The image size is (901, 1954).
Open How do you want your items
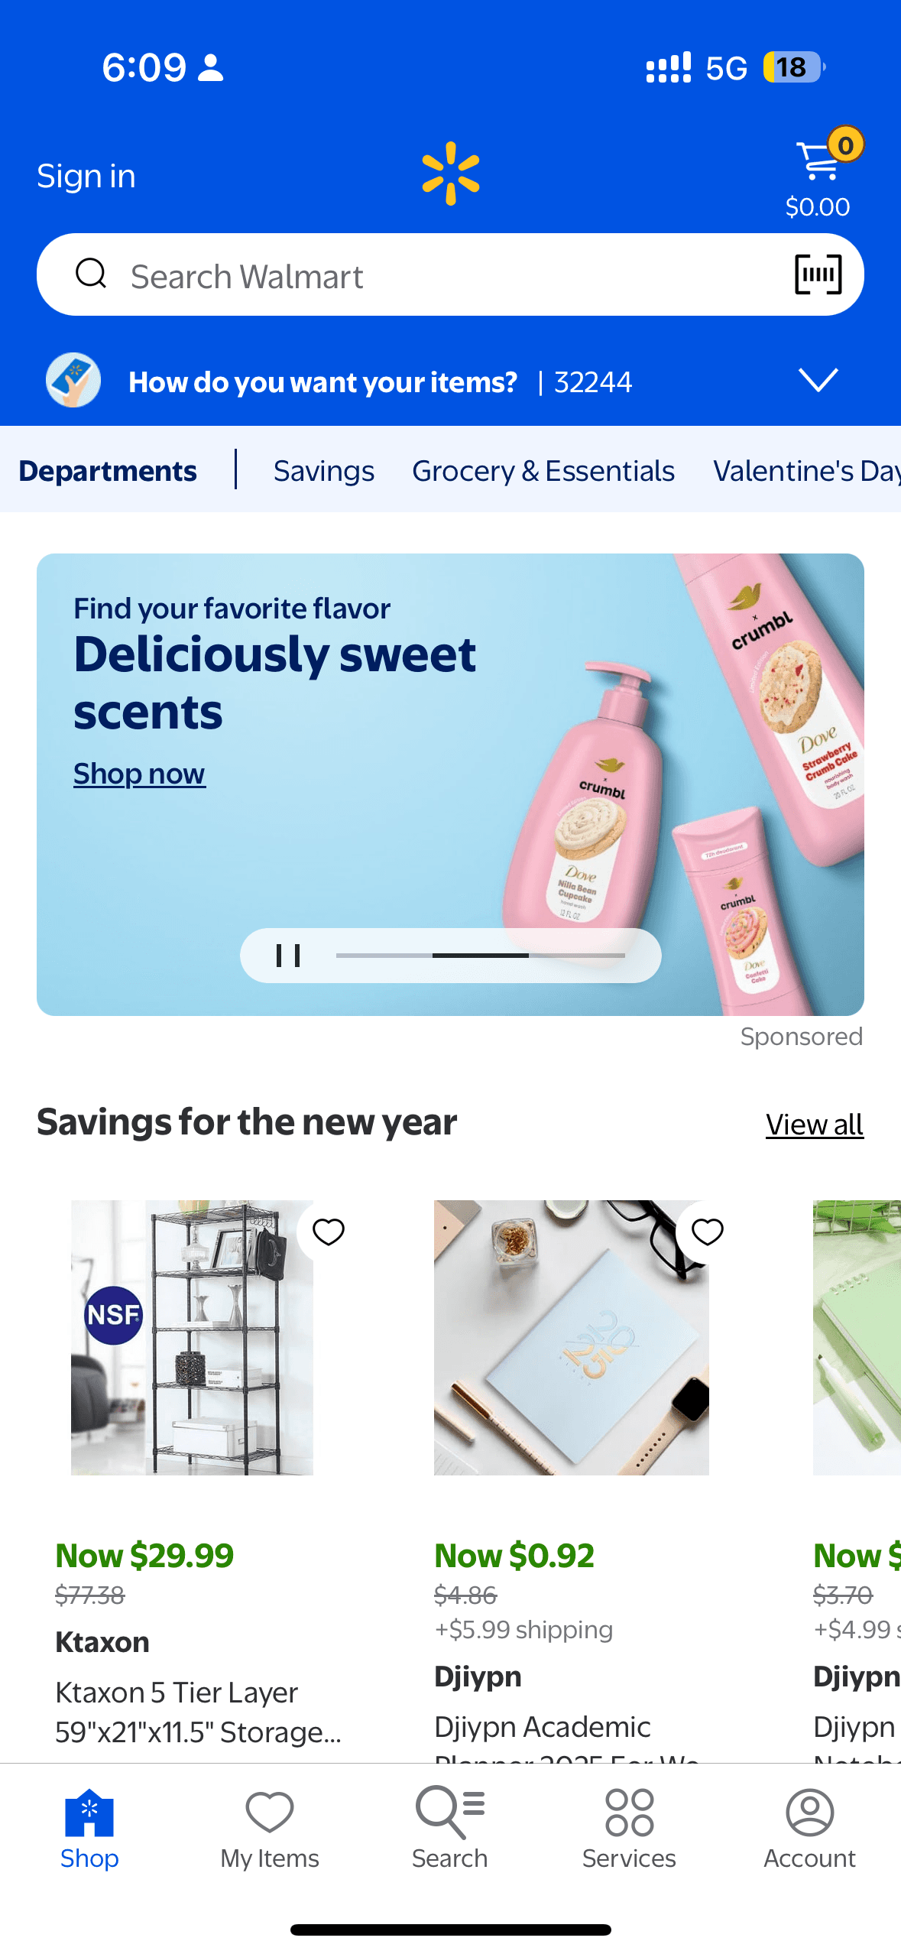(x=322, y=382)
